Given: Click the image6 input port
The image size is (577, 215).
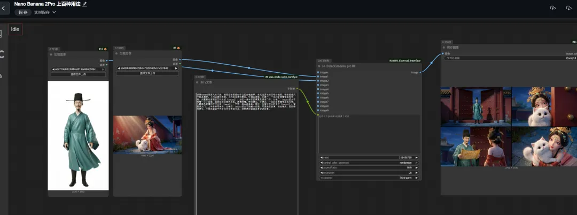Looking at the screenshot, I should (x=318, y=97).
